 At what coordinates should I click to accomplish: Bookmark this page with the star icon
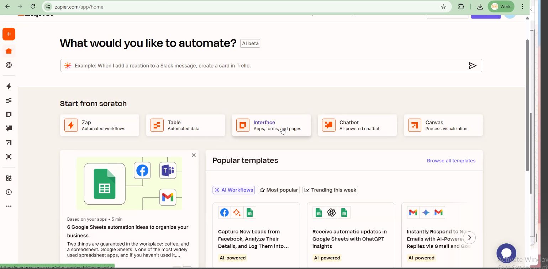pos(443,7)
